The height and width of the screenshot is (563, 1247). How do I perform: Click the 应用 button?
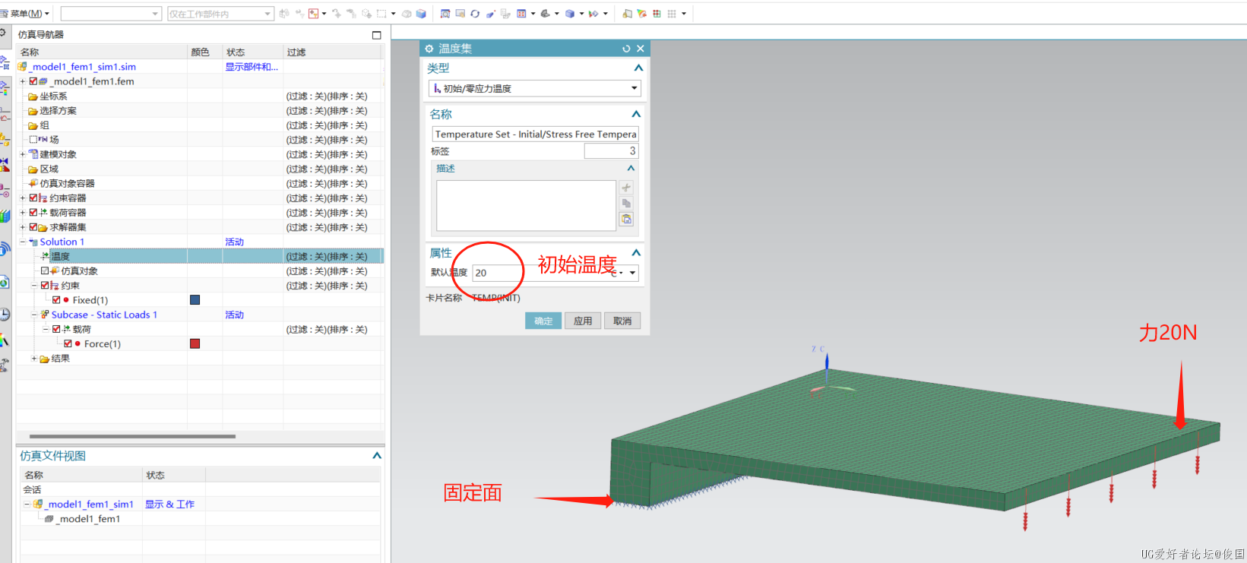[x=583, y=321]
